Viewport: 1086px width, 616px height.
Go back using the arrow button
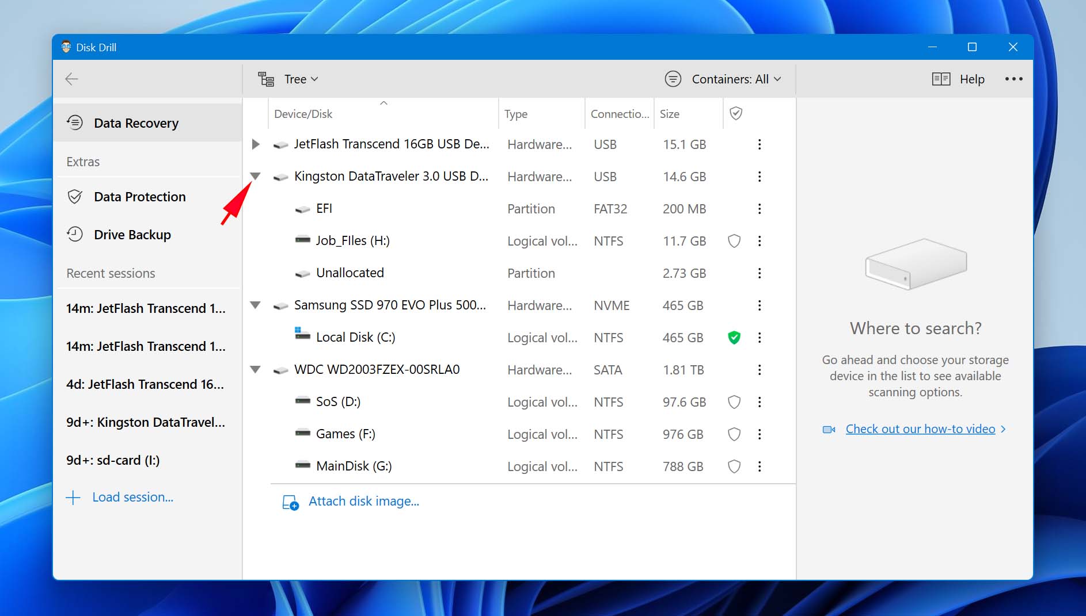coord(71,79)
